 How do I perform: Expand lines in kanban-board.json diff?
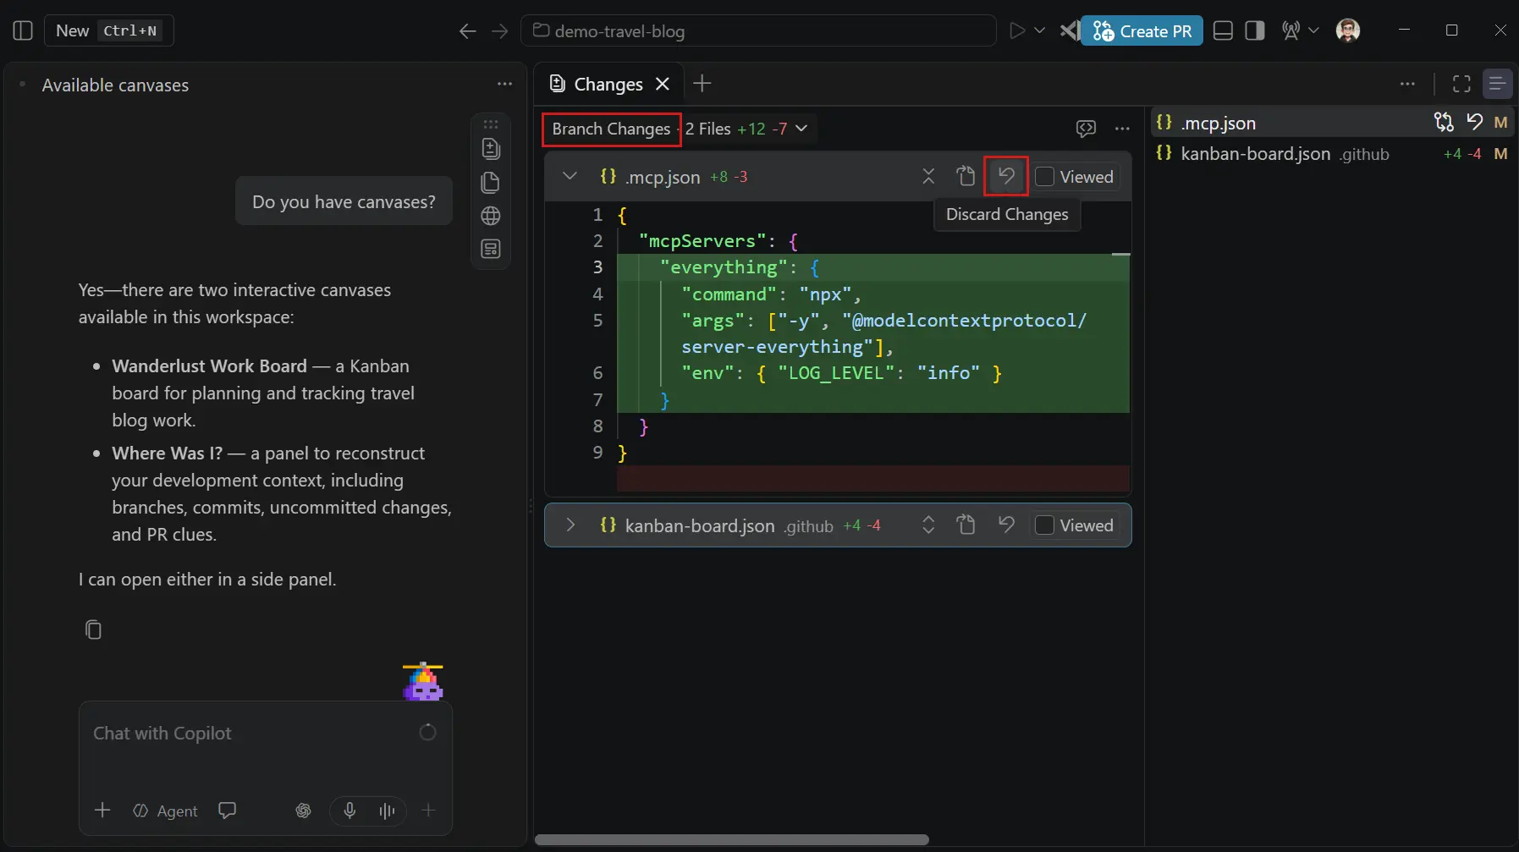pos(928,525)
